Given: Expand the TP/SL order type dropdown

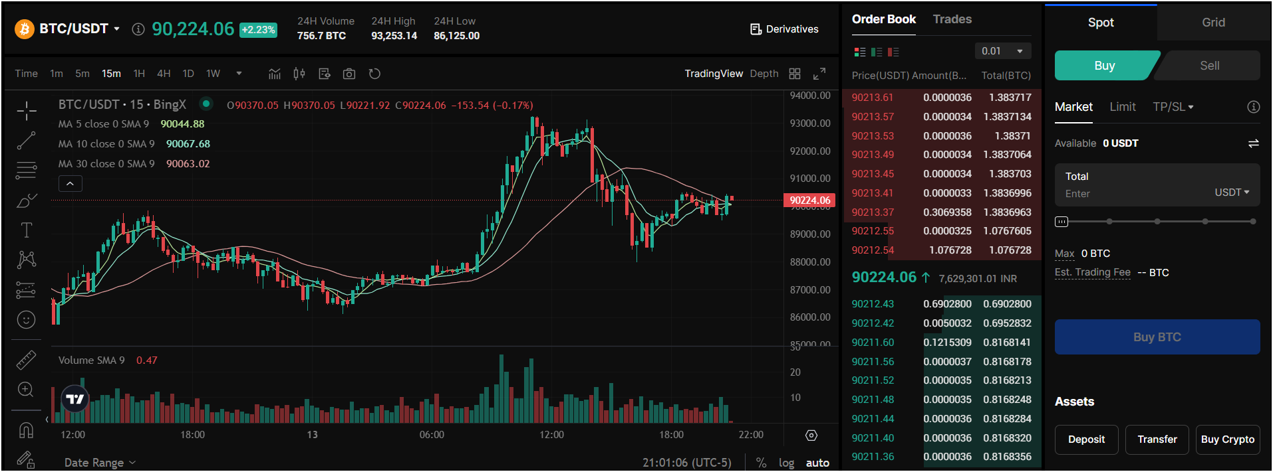Looking at the screenshot, I should pyautogui.click(x=1173, y=107).
